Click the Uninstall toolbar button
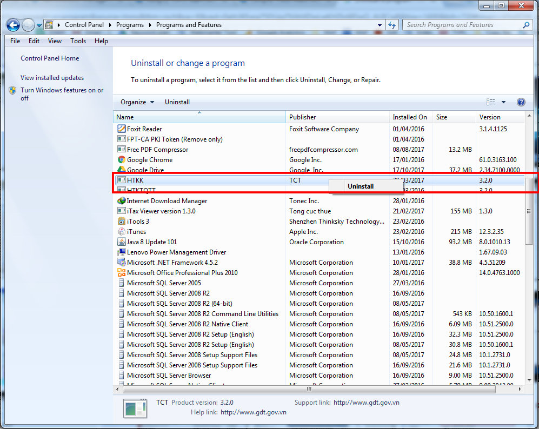 [177, 102]
